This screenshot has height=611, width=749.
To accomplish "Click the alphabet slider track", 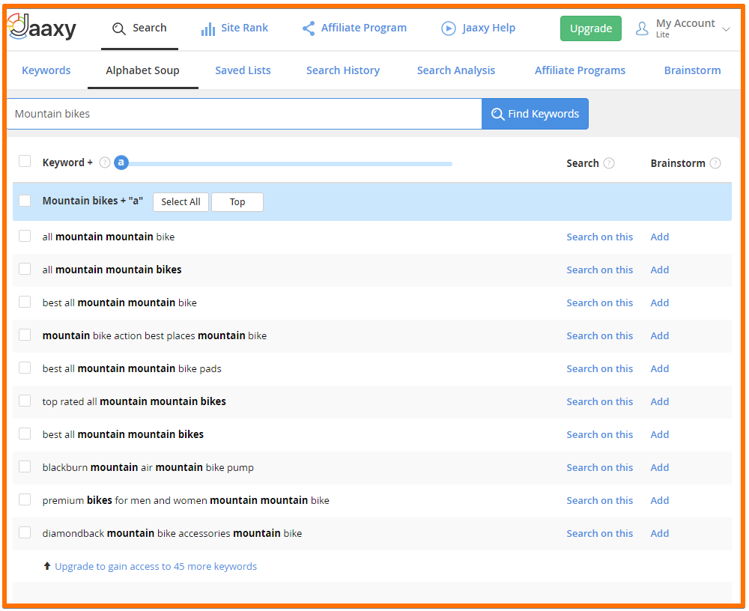I will [291, 164].
